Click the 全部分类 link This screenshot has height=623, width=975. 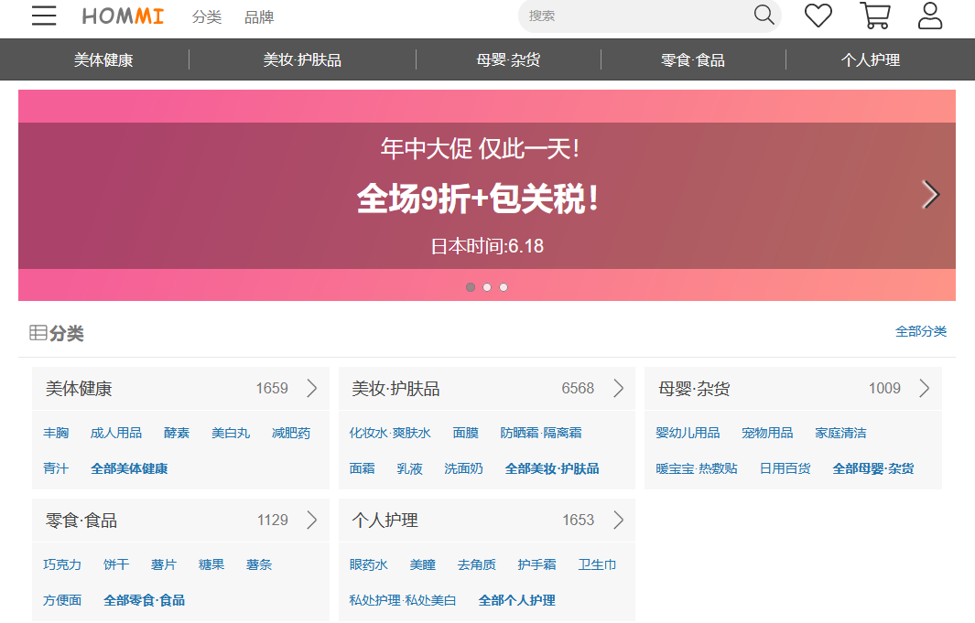click(x=920, y=331)
